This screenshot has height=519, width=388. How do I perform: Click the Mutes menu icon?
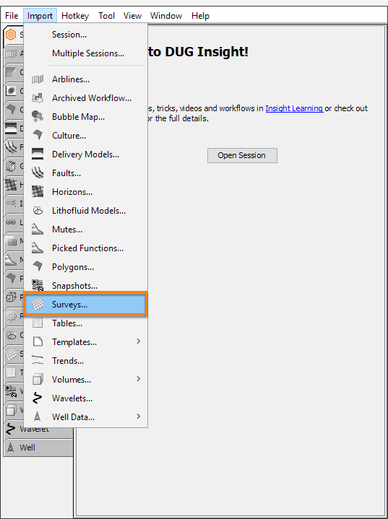coord(38,230)
